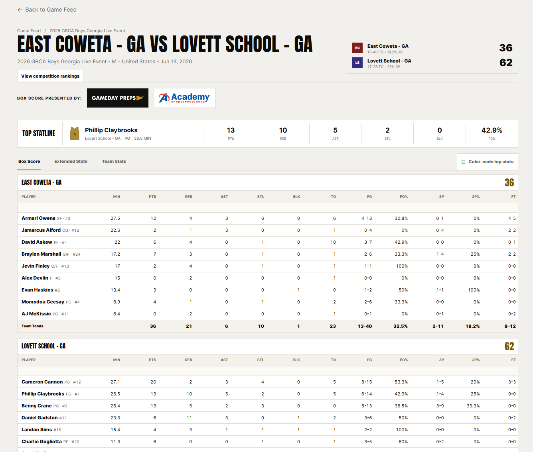Open Braylon Marshall player profile
The image size is (533, 452).
(x=41, y=254)
